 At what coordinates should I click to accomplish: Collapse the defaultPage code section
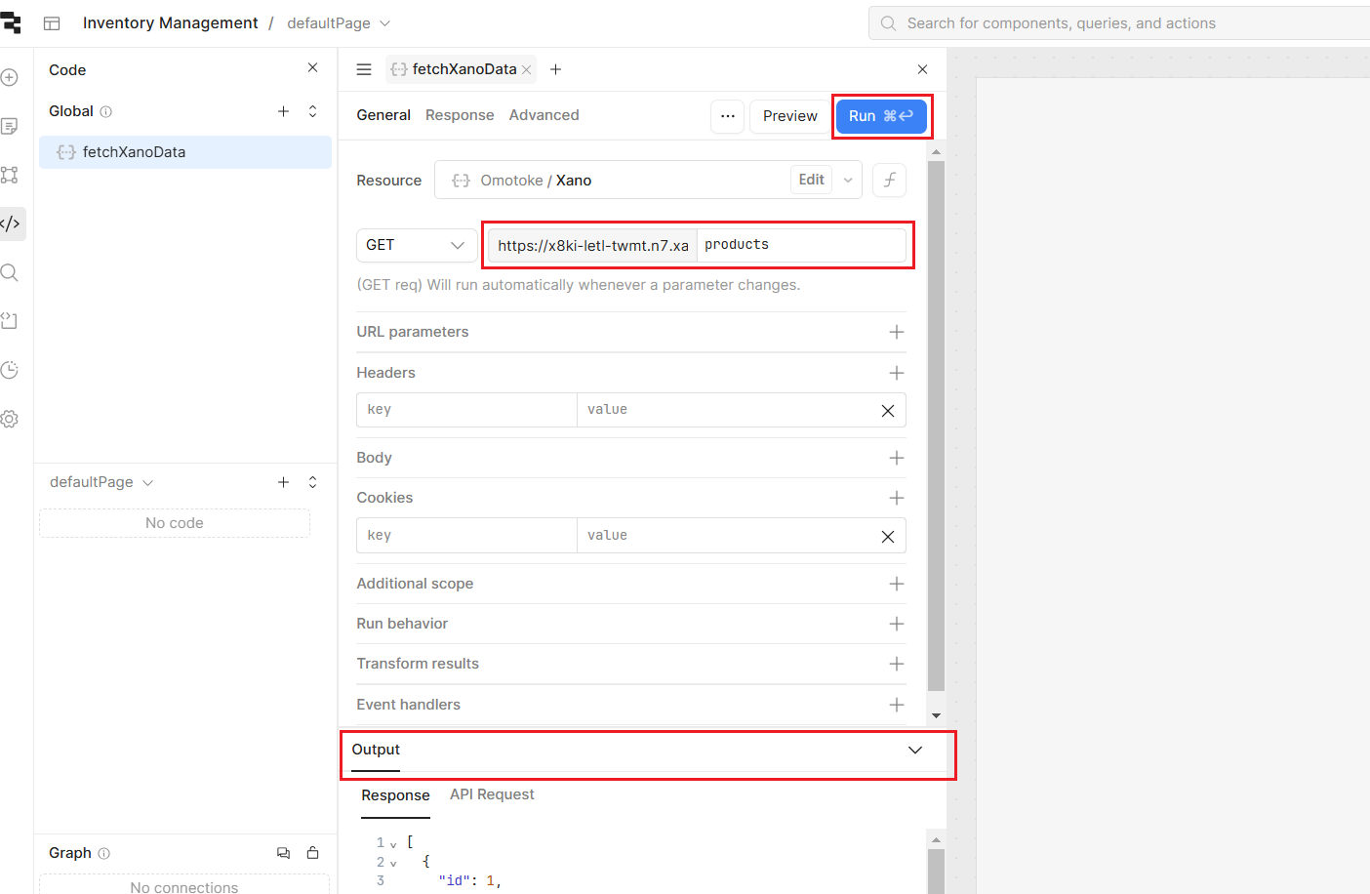(312, 482)
